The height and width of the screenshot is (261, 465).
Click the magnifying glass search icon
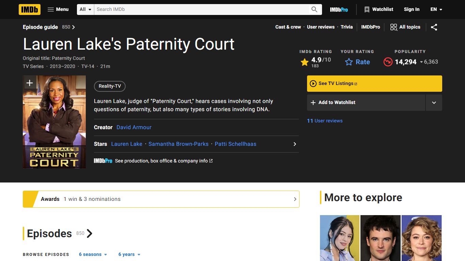314,10
